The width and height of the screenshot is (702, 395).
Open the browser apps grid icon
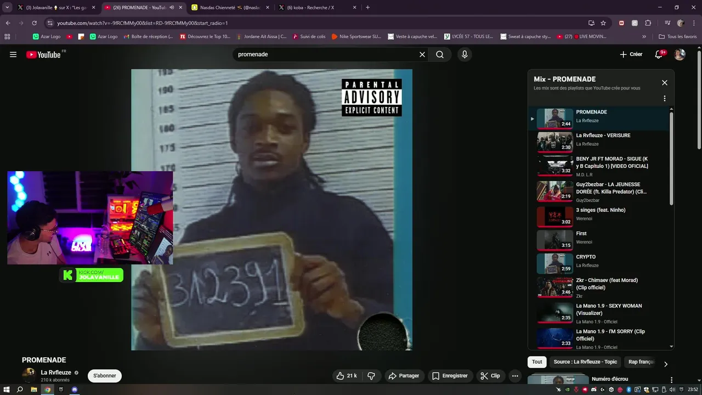tap(7, 37)
